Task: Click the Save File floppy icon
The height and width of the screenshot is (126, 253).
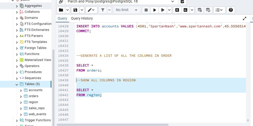Action: 75,10
